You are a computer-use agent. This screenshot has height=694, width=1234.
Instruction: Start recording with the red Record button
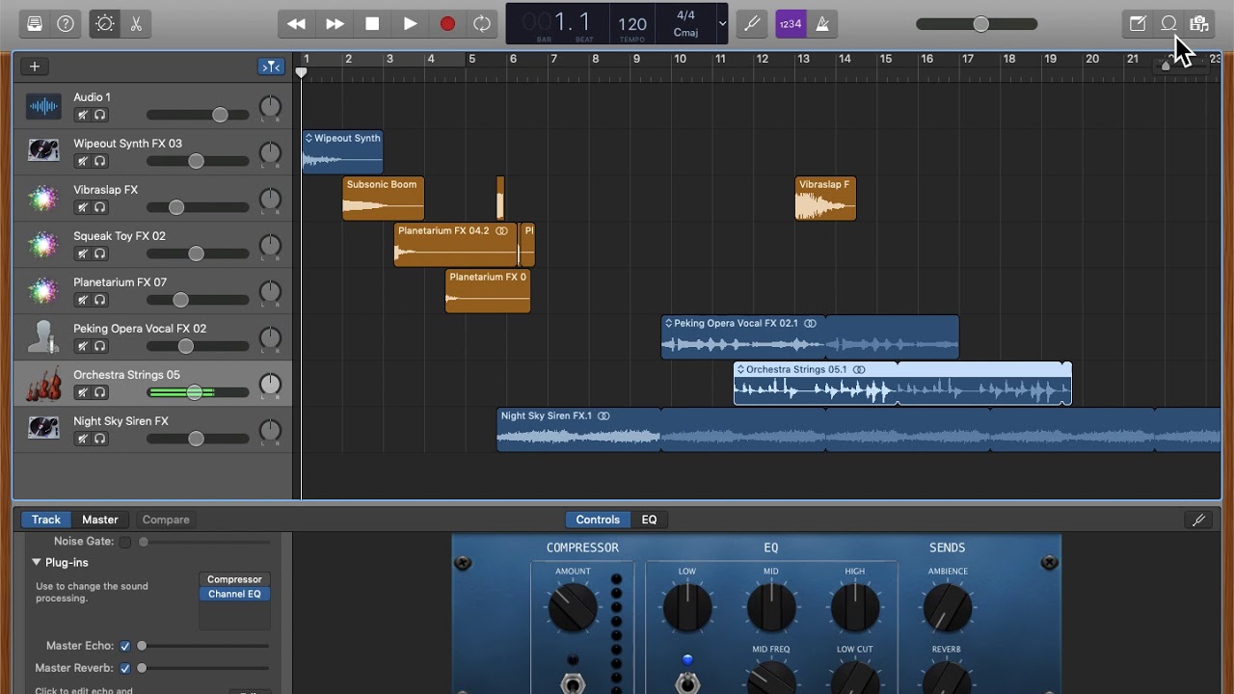[447, 24]
